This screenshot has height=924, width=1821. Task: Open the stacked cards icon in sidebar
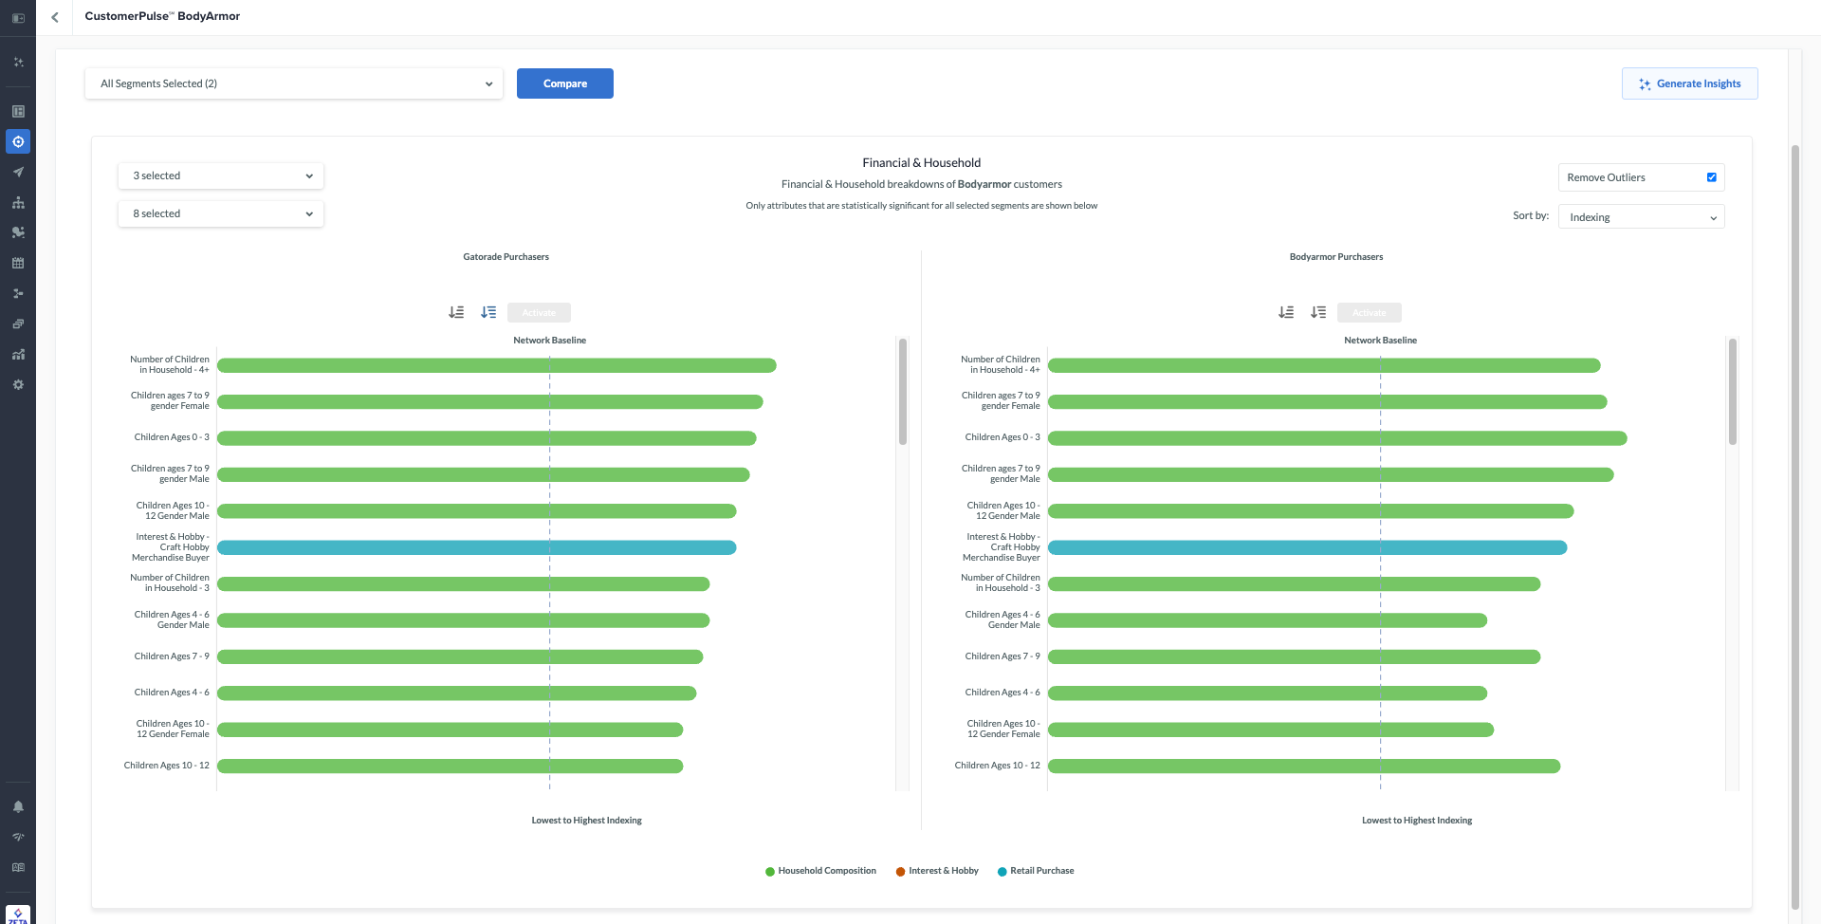(18, 324)
